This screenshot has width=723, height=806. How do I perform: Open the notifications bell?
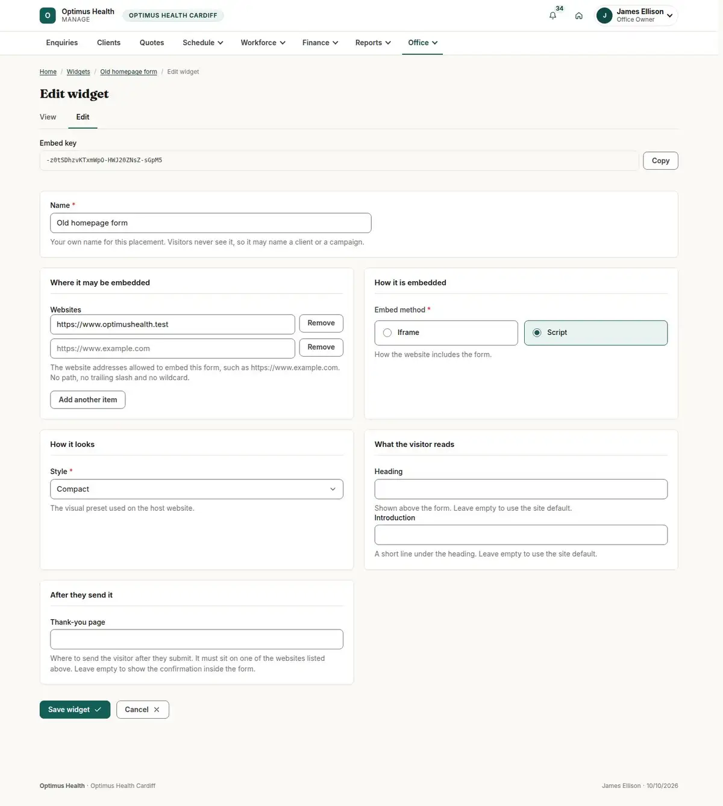pos(552,16)
